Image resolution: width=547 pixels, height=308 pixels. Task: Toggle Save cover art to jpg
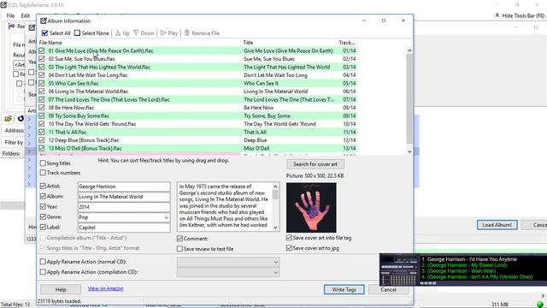tap(289, 248)
